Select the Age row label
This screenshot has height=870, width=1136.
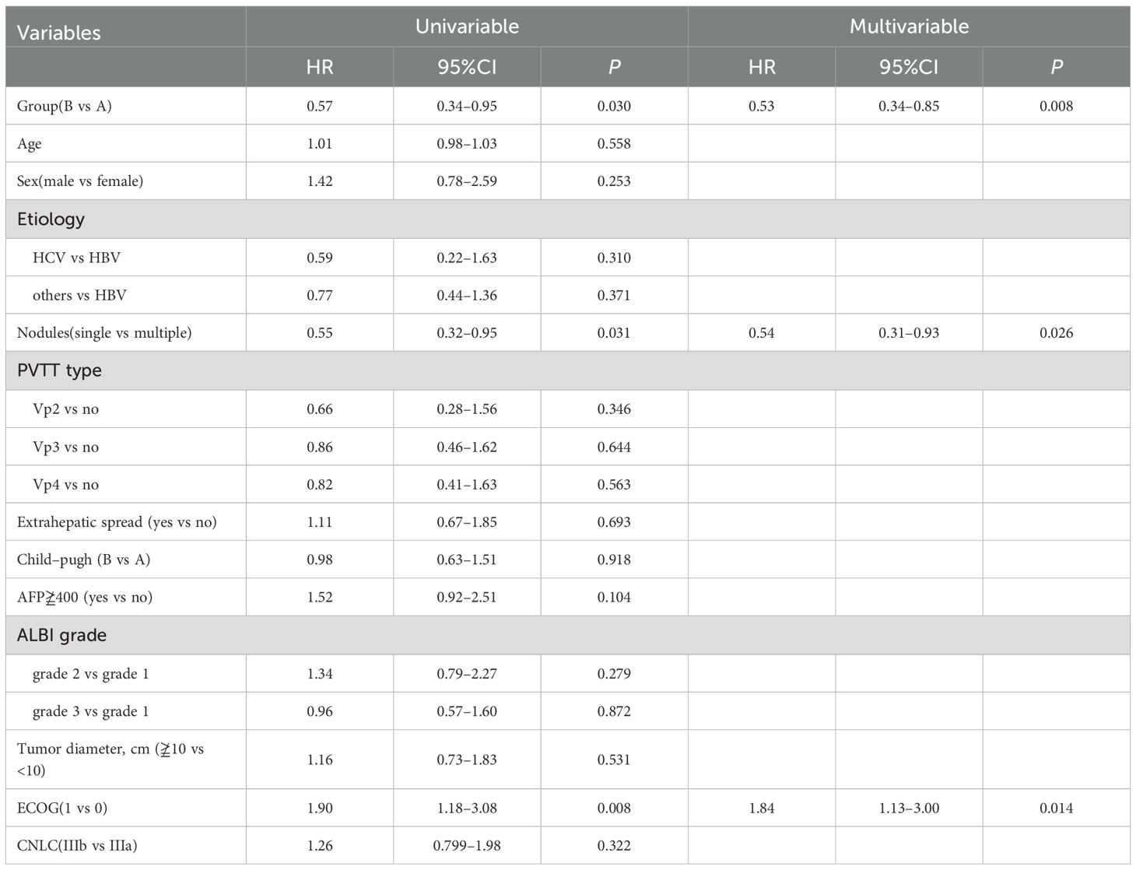[x=30, y=144]
